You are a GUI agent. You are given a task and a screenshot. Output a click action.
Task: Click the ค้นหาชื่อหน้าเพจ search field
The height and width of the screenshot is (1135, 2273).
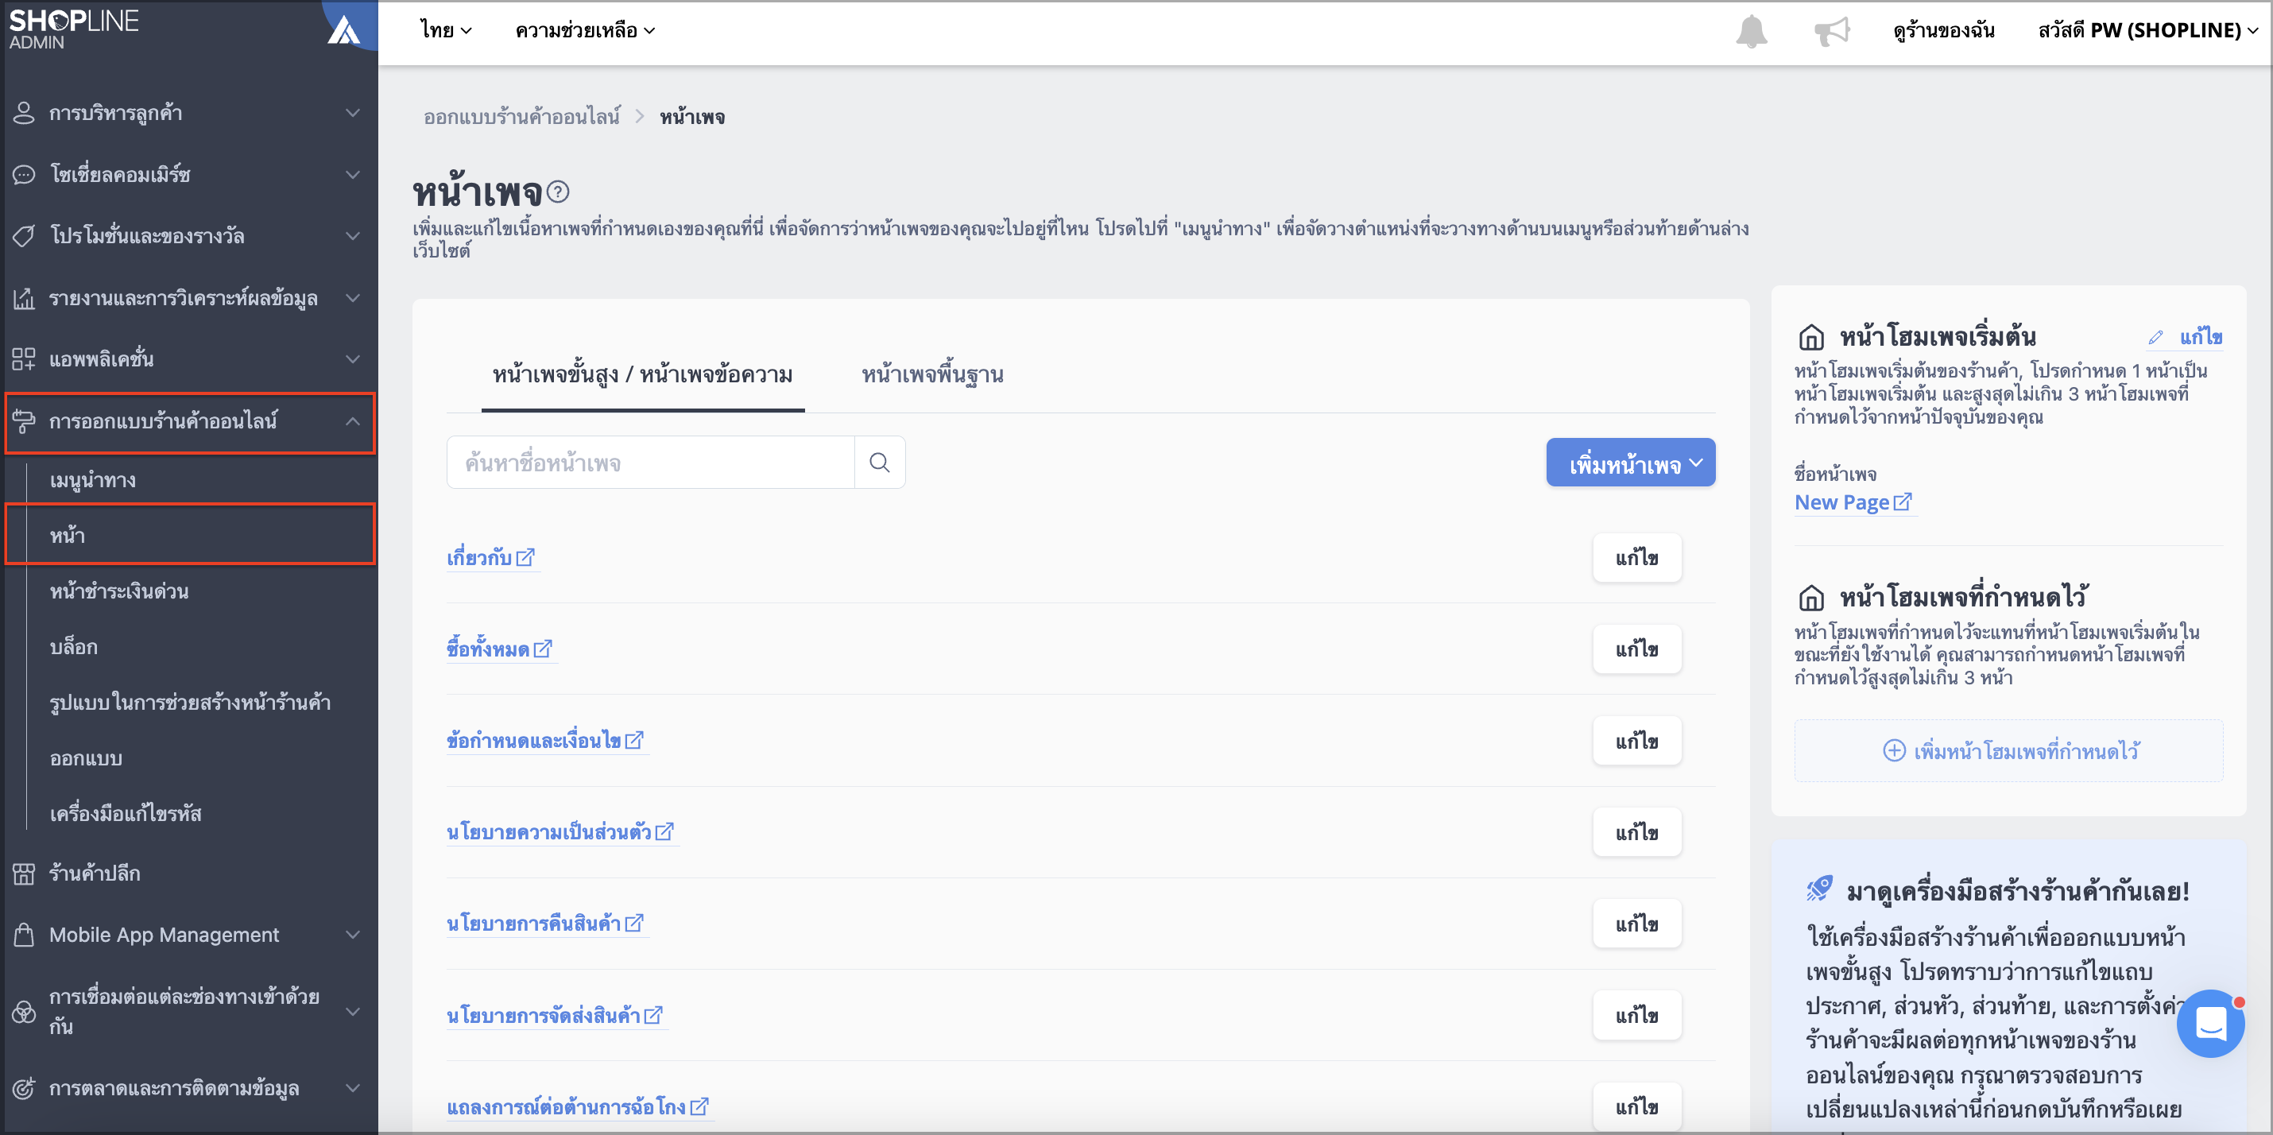[x=650, y=463]
